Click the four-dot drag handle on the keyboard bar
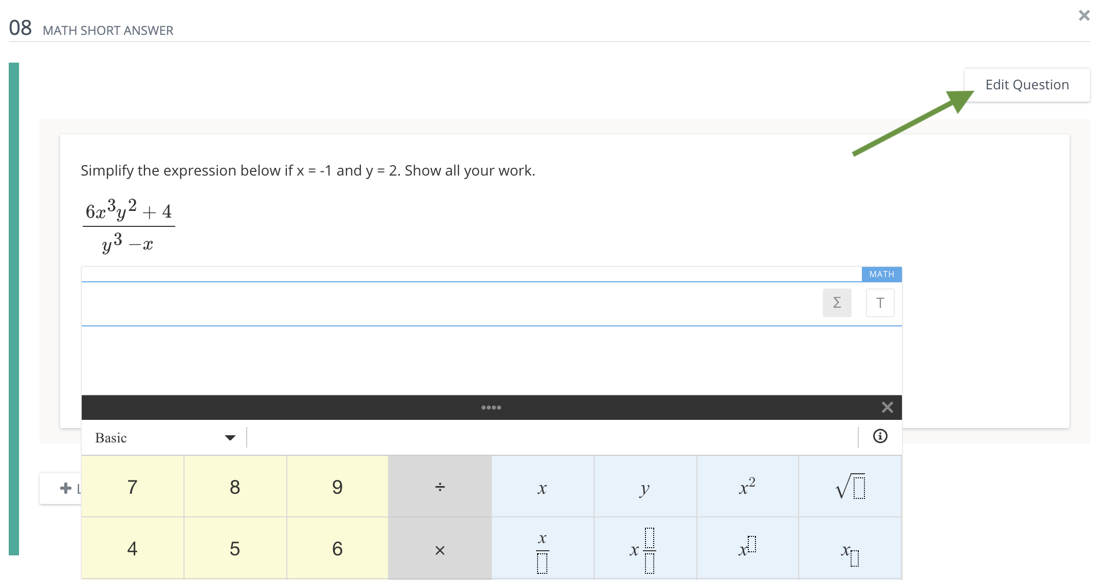 [x=491, y=407]
